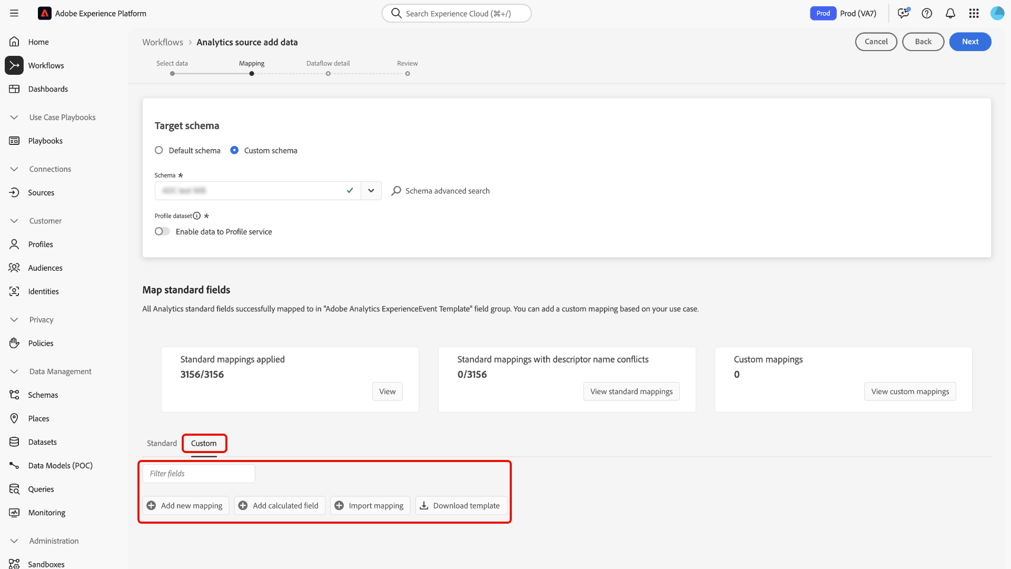Click the Filter fields input box
Screen dimensions: 1011x569
click(199, 474)
